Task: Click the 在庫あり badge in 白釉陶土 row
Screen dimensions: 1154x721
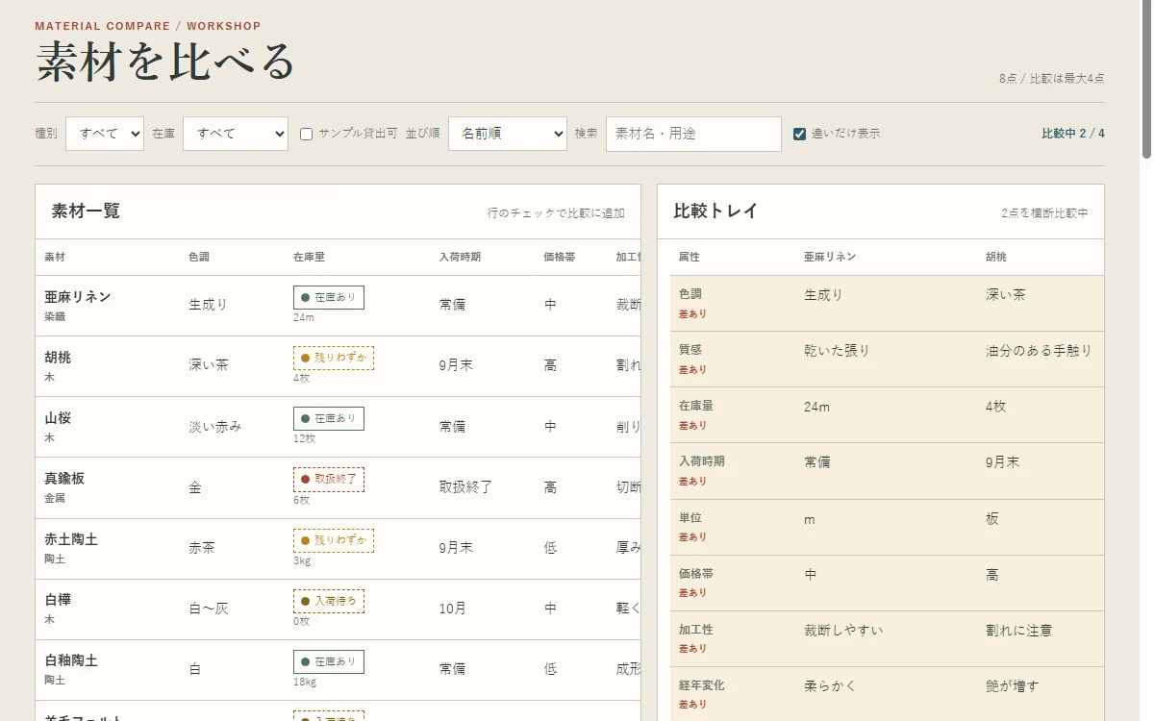Action: coord(329,661)
